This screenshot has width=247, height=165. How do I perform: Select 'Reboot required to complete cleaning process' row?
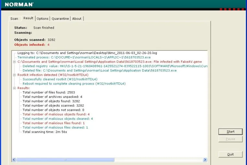click(74, 84)
